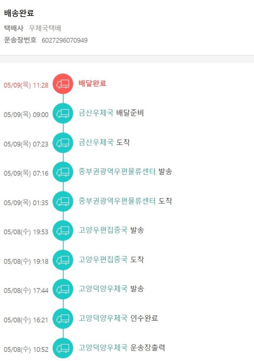
Task: Click truck icon beside 고양우편집중국 도착
Action: 63,260
